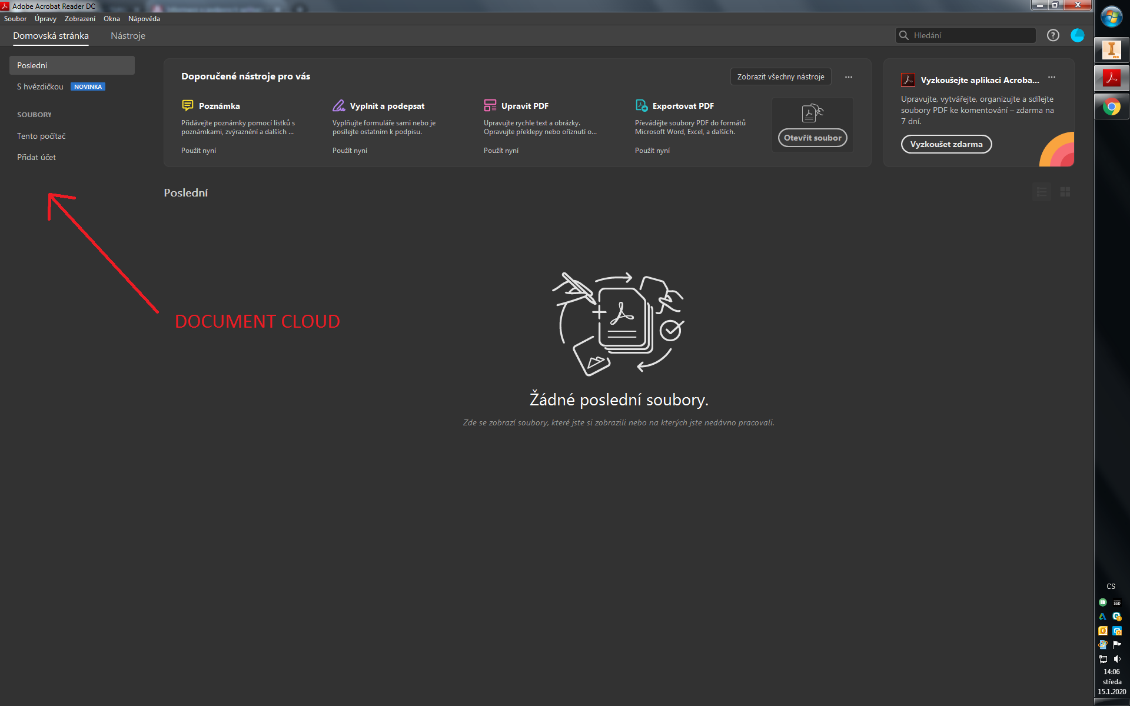1130x706 pixels.
Task: Click the help question mark icon
Action: click(x=1052, y=35)
